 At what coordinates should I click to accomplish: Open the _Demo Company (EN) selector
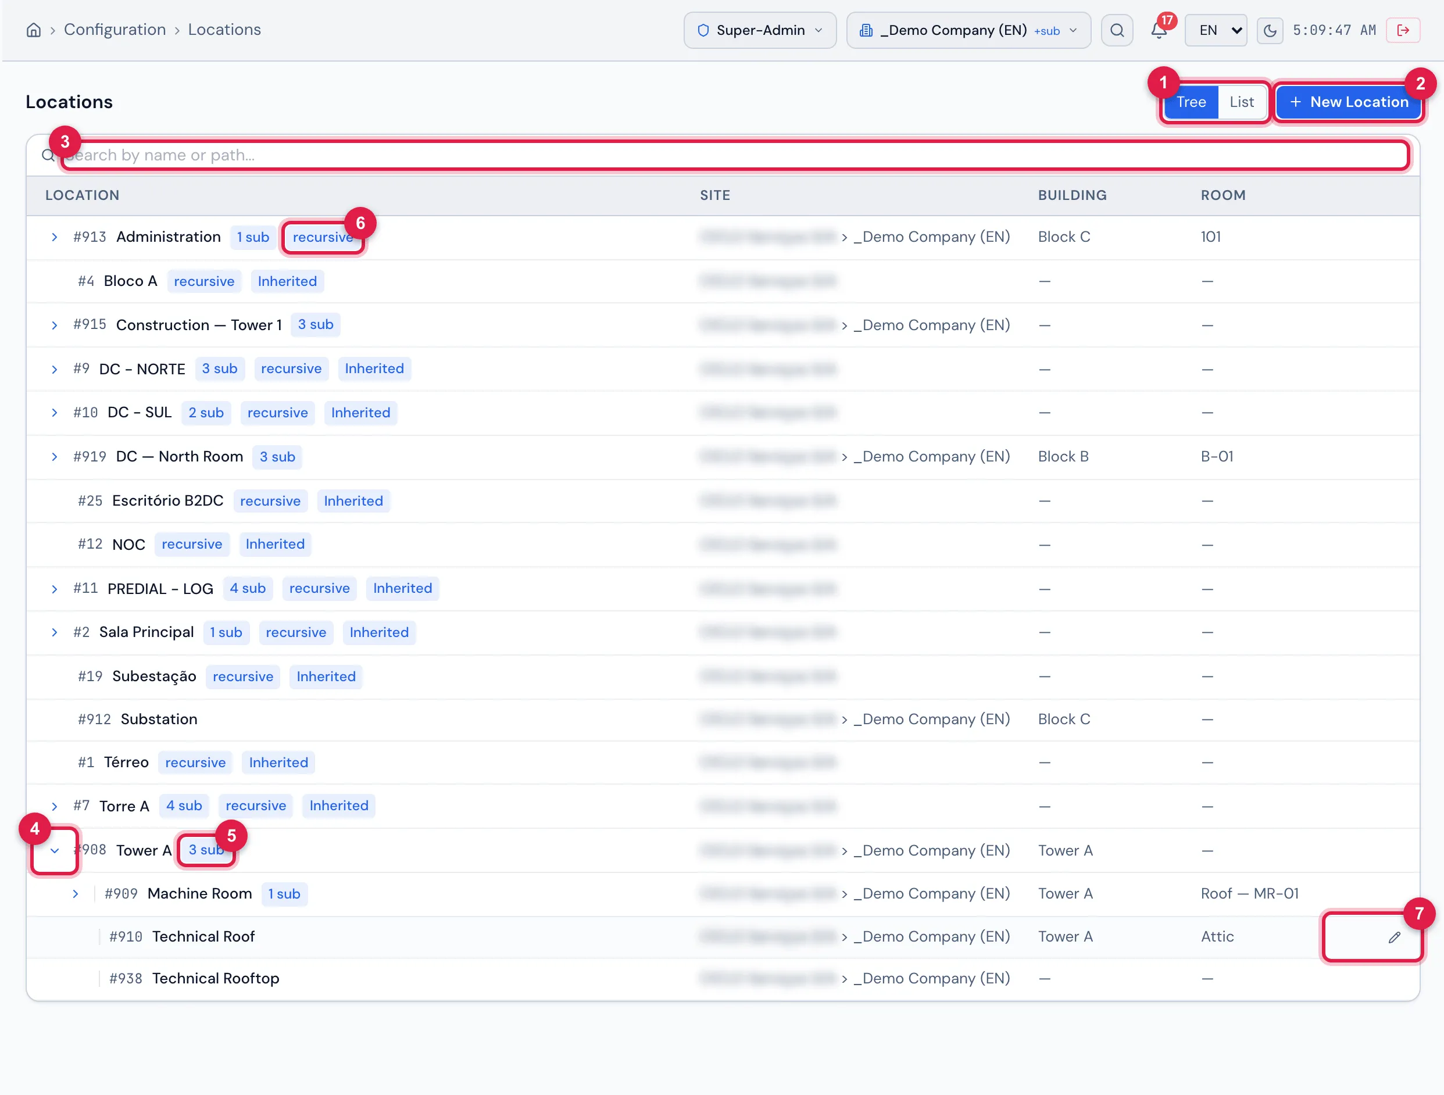[968, 30]
